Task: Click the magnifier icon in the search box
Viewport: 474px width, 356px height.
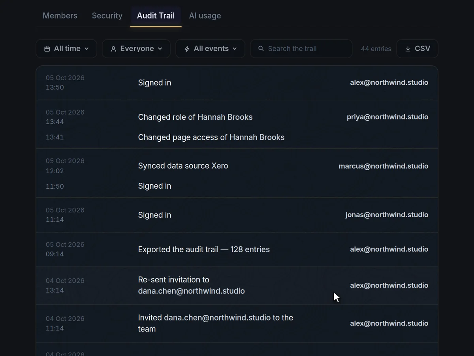Action: coord(261,49)
